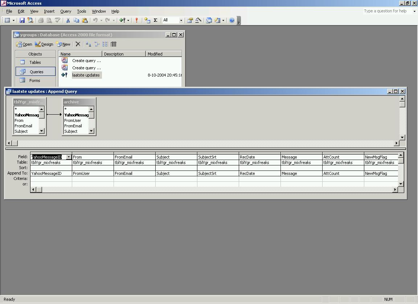Click the Append To cell 'AttCount'

click(343, 173)
